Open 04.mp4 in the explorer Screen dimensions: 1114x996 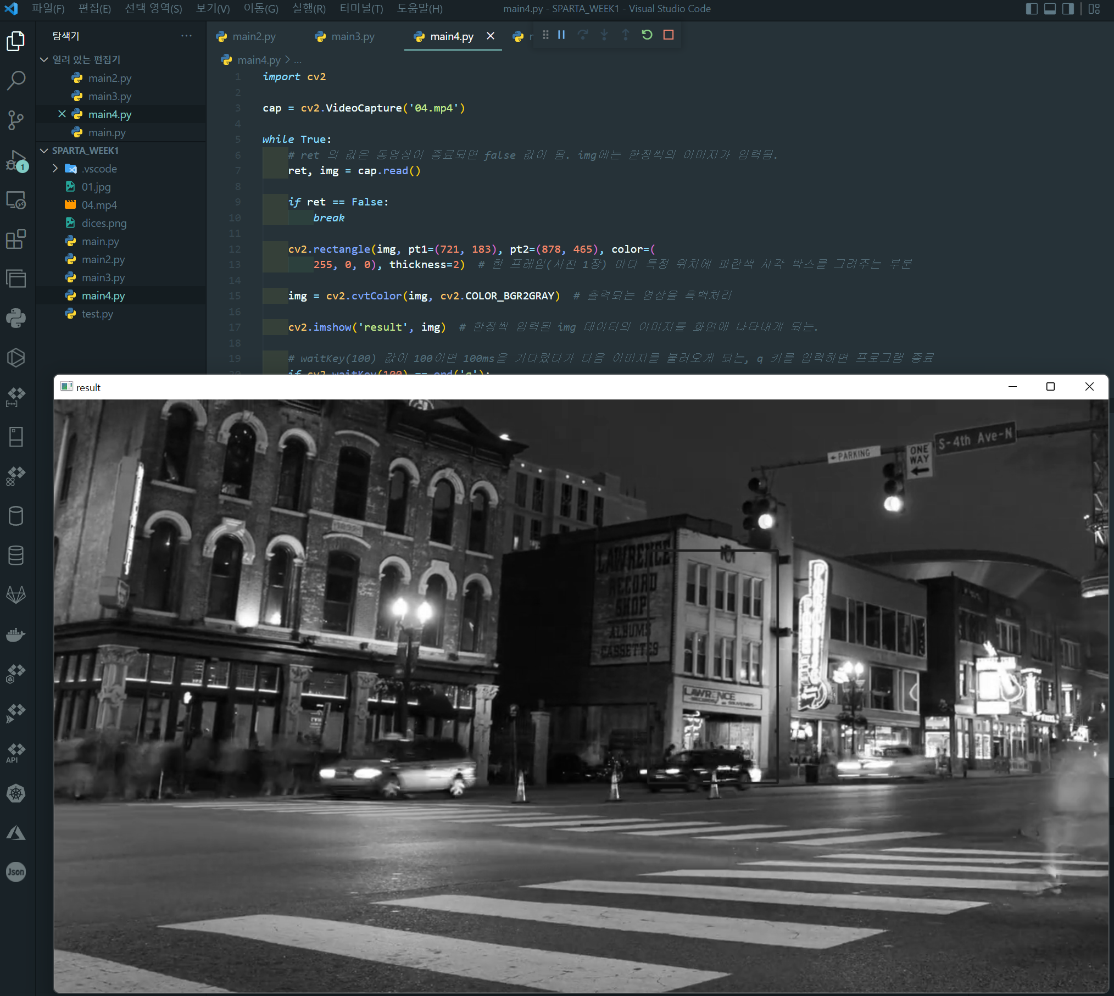point(99,205)
